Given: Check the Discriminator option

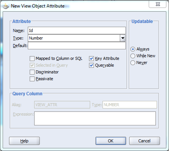Looking at the screenshot, I should click(32, 72).
